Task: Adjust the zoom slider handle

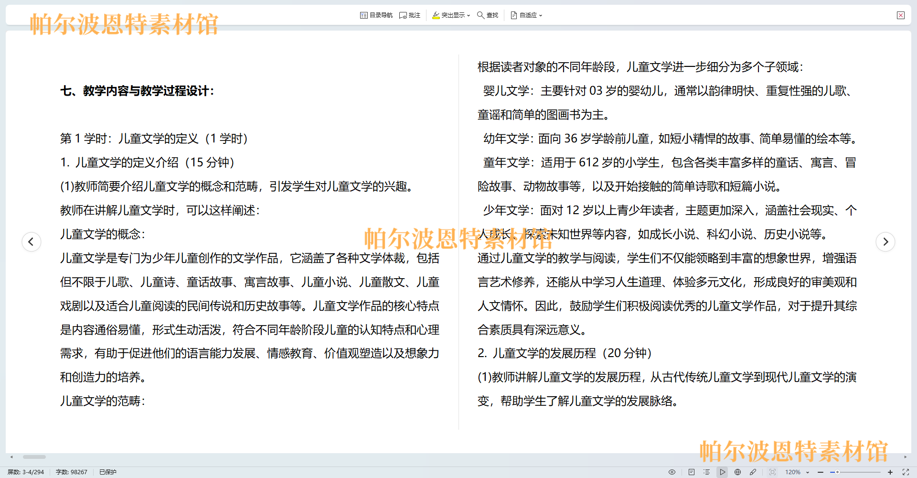Action: pos(837,472)
